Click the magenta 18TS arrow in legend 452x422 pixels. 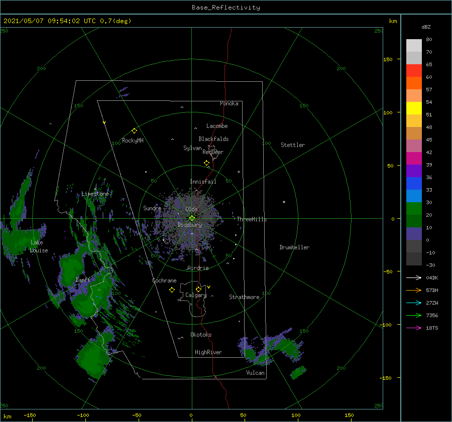click(414, 328)
